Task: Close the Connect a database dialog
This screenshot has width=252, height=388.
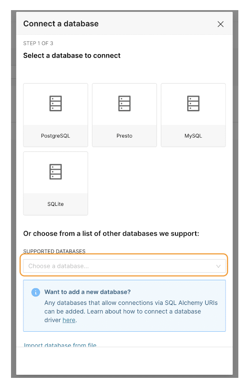Action: point(221,24)
